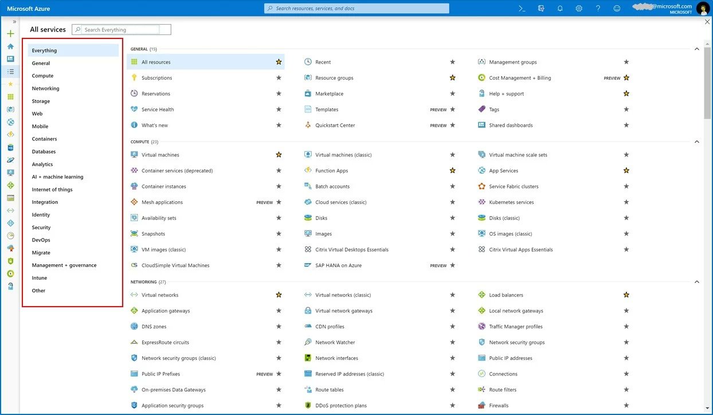Click the DNS zones icon
The height and width of the screenshot is (415, 713).
point(134,326)
